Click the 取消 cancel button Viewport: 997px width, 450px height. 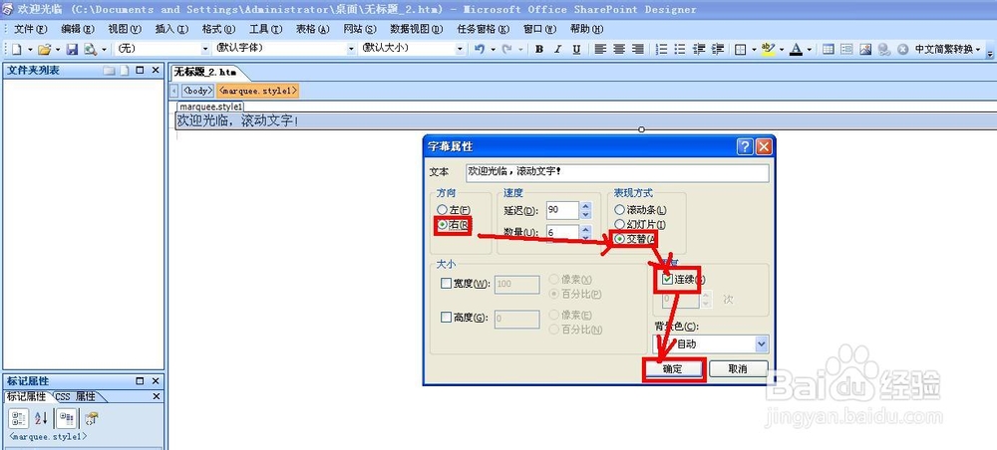point(738,368)
